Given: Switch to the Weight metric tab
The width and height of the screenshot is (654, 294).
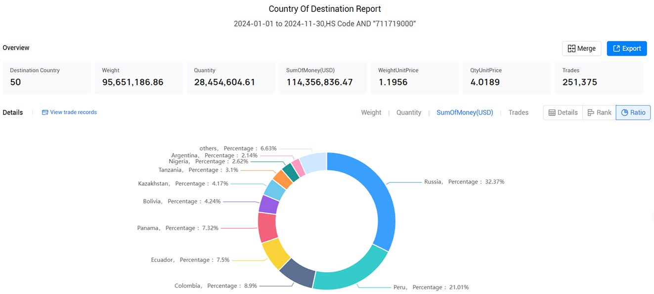Looking at the screenshot, I should [371, 112].
